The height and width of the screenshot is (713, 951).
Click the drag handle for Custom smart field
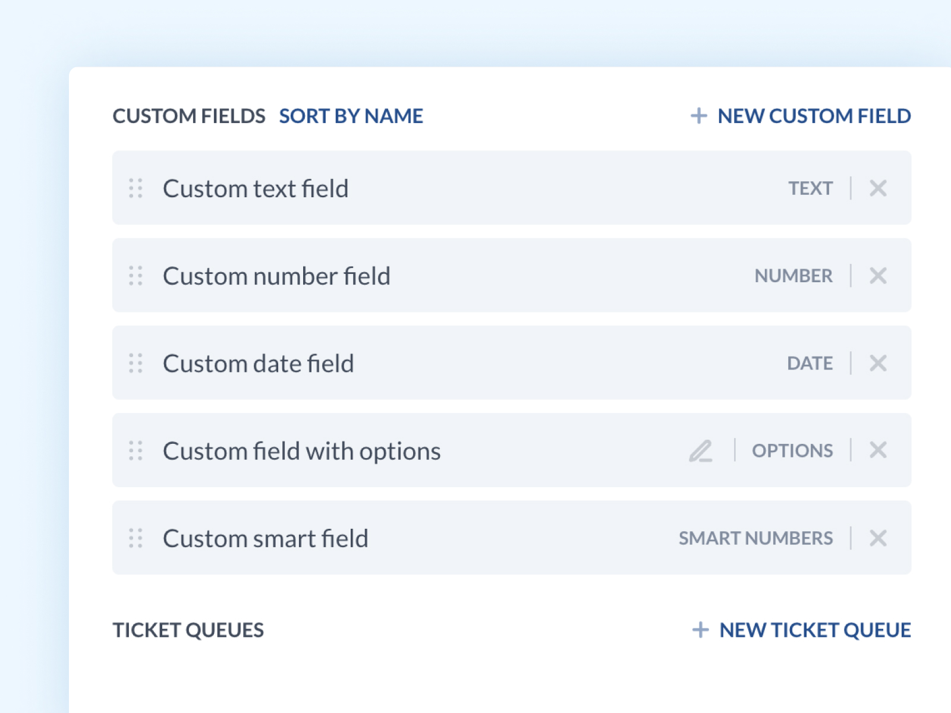pos(136,538)
